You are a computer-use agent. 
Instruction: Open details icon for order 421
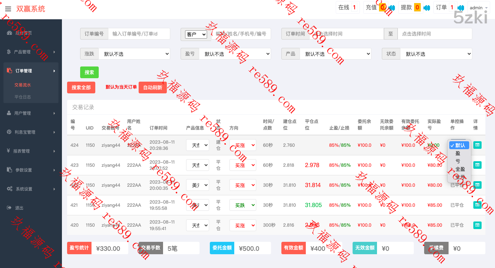coord(477,205)
